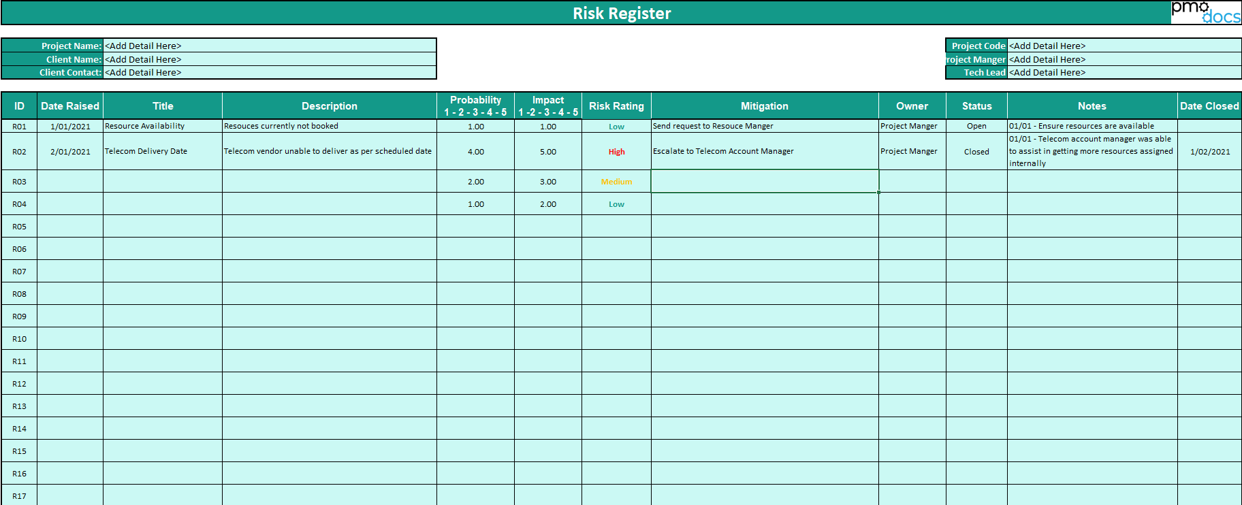Select the Date Closed column header

(x=1209, y=105)
